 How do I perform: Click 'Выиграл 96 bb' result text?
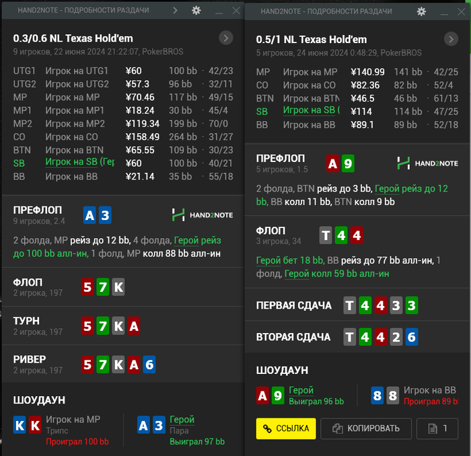[316, 402]
